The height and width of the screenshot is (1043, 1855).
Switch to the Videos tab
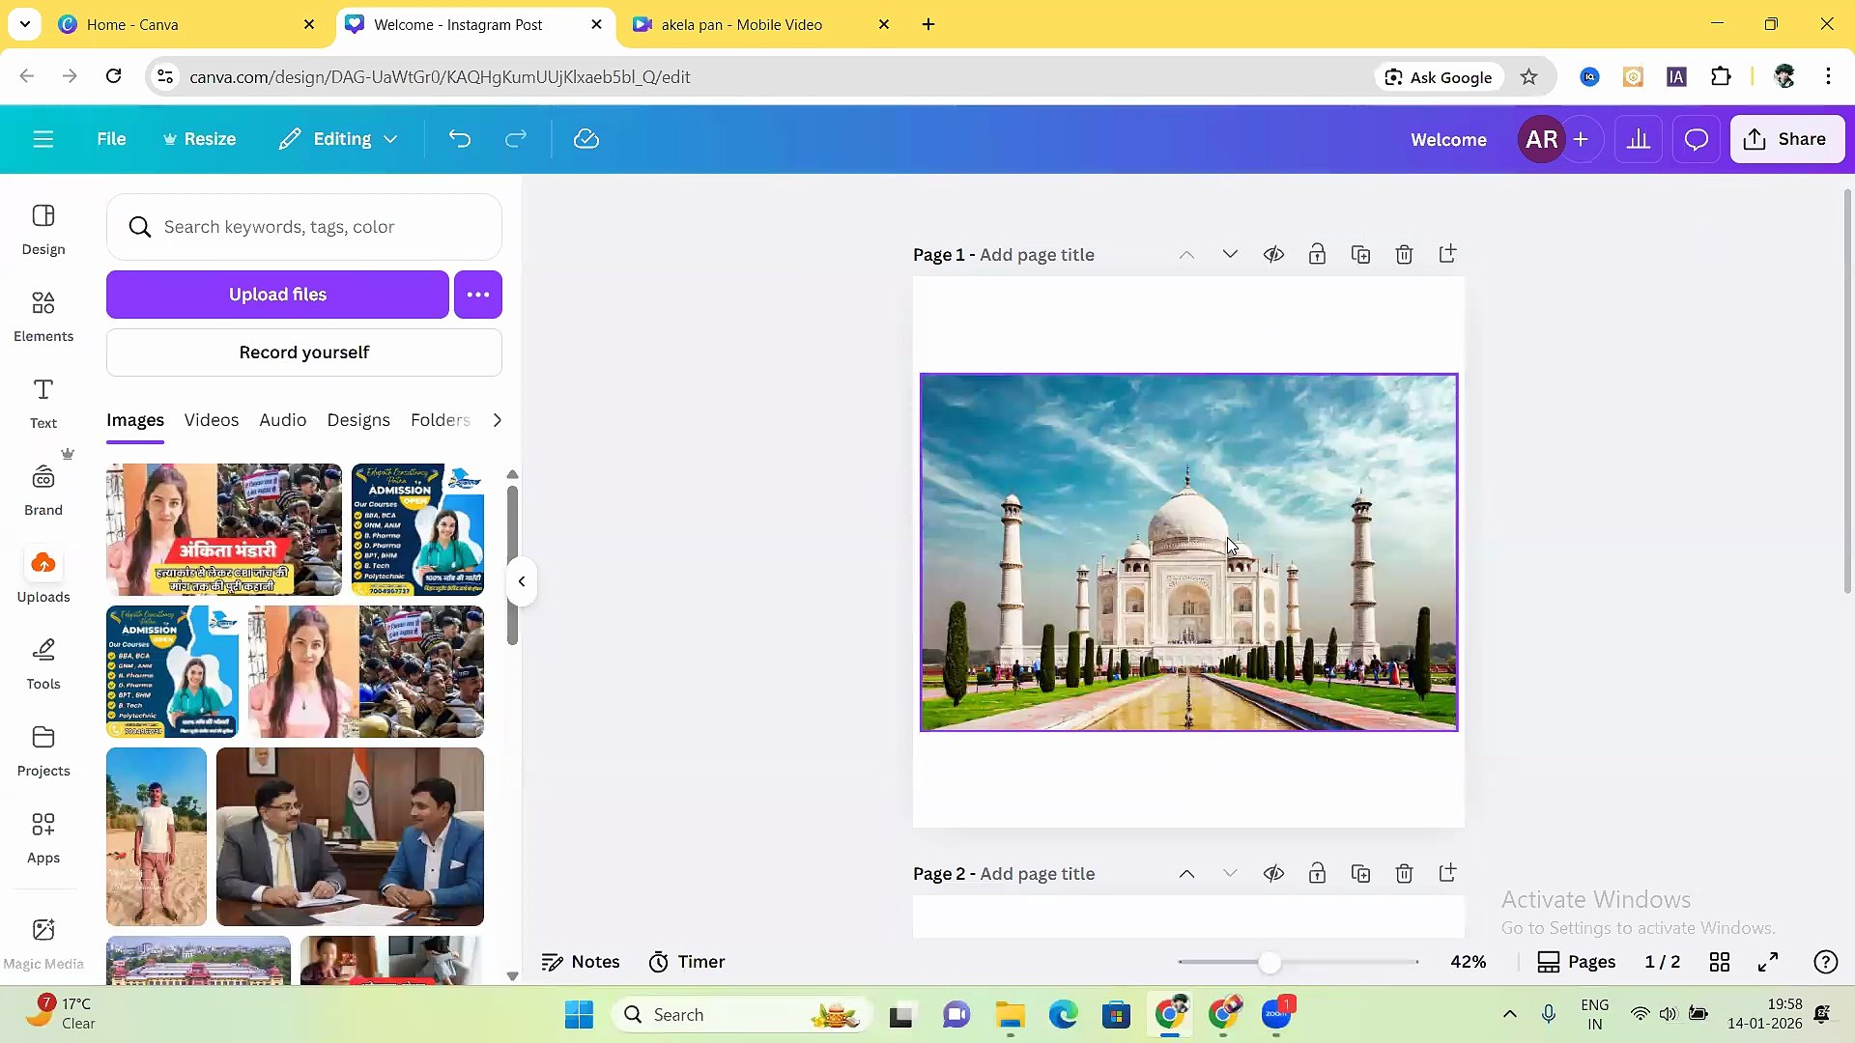(x=211, y=420)
